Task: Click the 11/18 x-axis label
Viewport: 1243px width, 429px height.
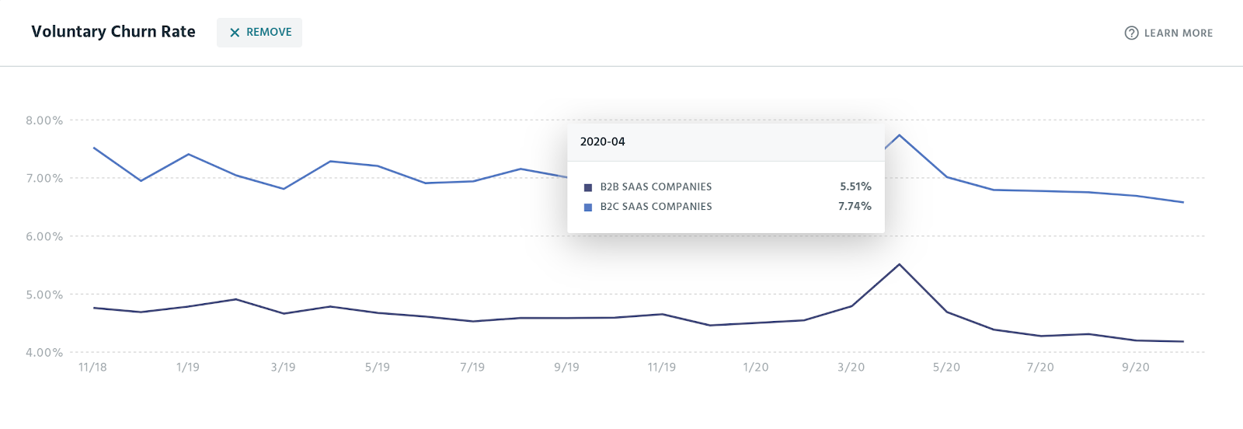Action: pos(92,367)
